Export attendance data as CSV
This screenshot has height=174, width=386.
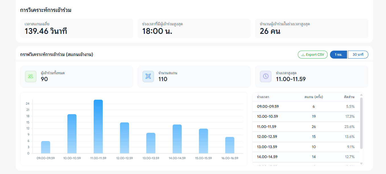[313, 55]
